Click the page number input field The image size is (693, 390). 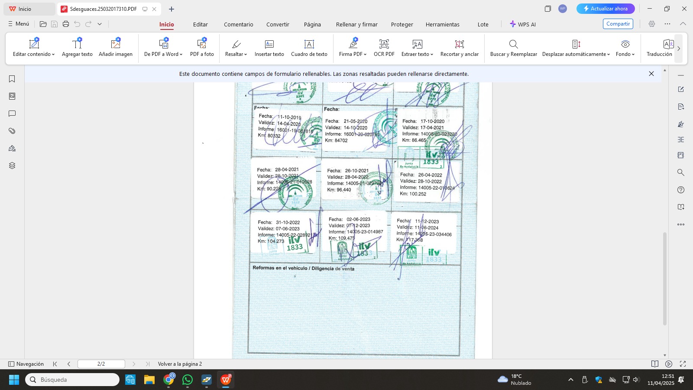pyautogui.click(x=101, y=364)
